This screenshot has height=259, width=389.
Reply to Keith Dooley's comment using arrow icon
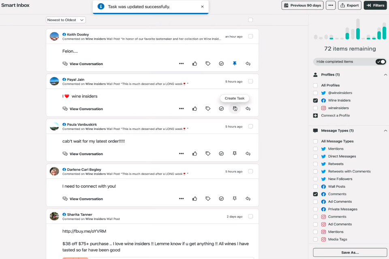point(248,64)
